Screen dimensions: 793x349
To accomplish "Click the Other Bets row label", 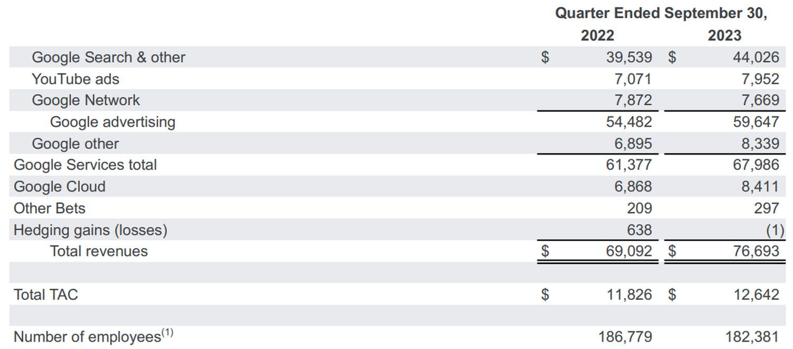I will (49, 208).
